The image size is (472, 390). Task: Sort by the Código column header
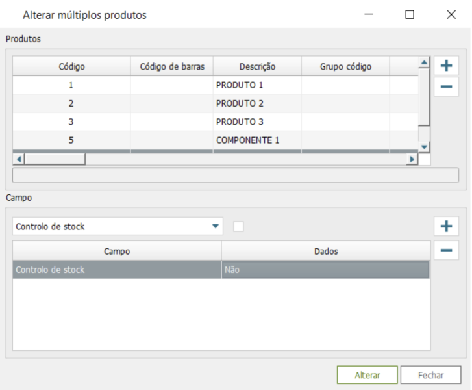(x=71, y=66)
